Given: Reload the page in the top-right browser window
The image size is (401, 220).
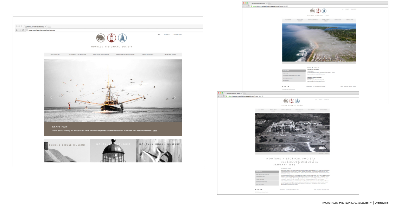Looking at the screenshot, I should 249,6.
